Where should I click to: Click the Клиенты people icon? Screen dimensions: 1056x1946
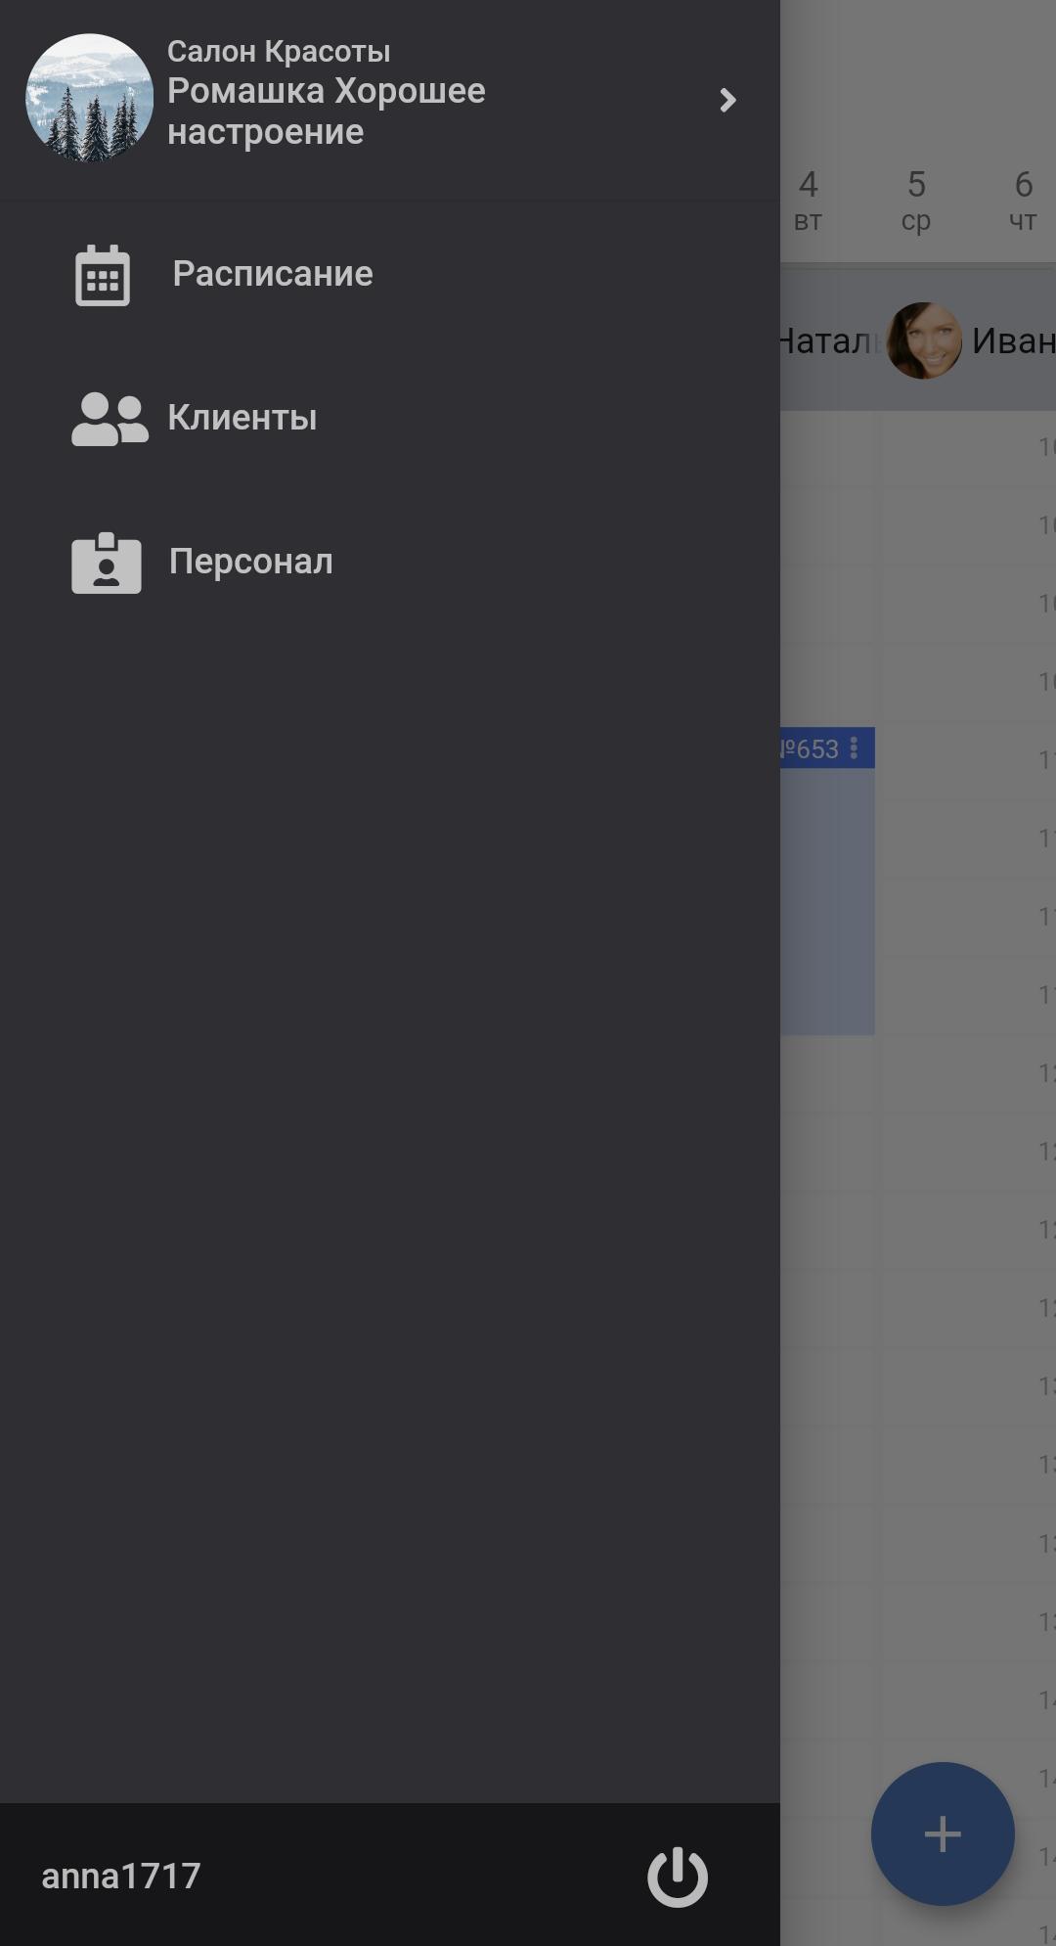110,419
